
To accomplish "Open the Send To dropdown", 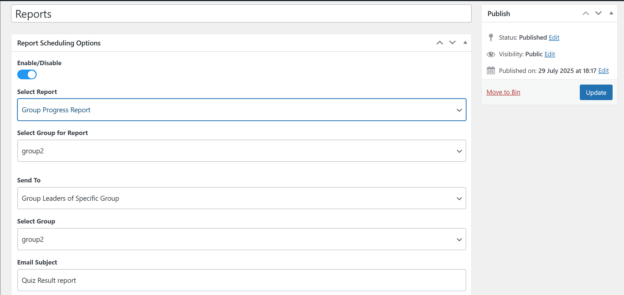I will coord(242,198).
